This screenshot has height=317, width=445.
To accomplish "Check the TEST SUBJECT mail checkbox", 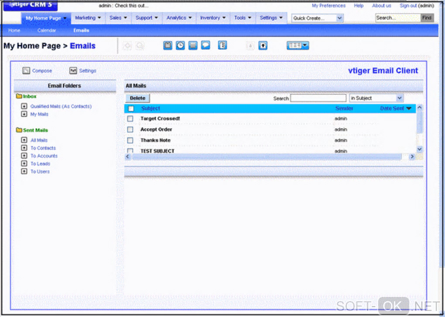I will pos(130,151).
